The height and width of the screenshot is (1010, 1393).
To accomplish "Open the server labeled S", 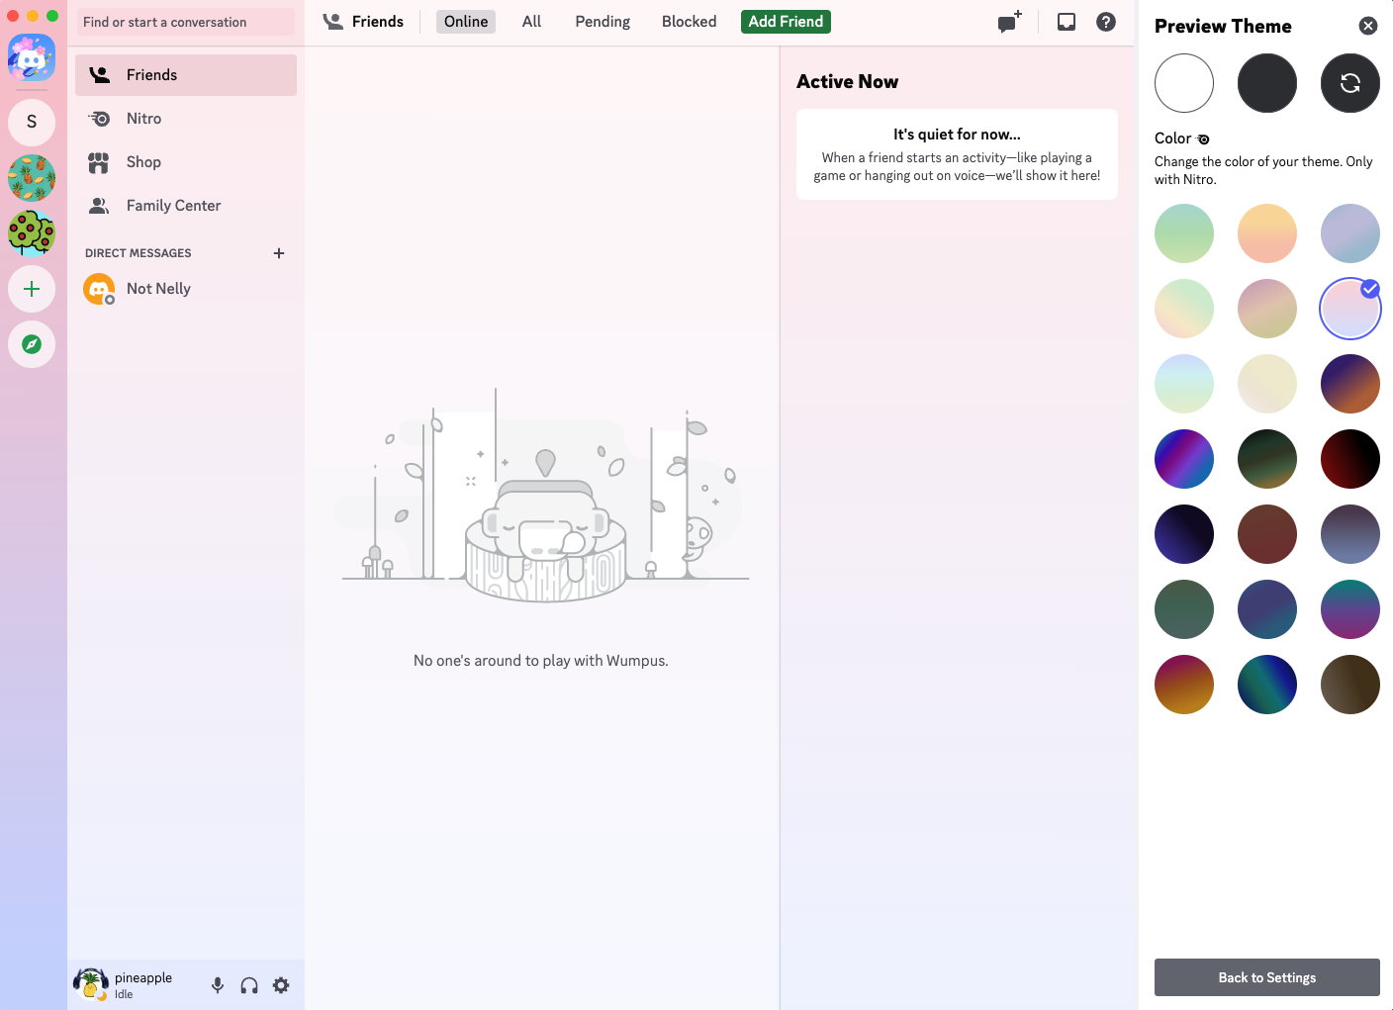I will (x=32, y=122).
